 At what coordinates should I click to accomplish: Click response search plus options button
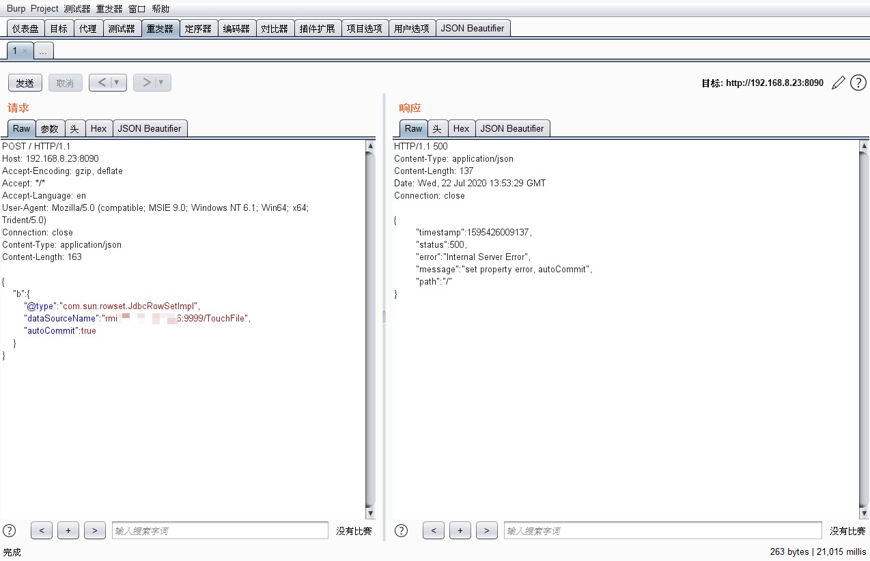pyautogui.click(x=460, y=530)
